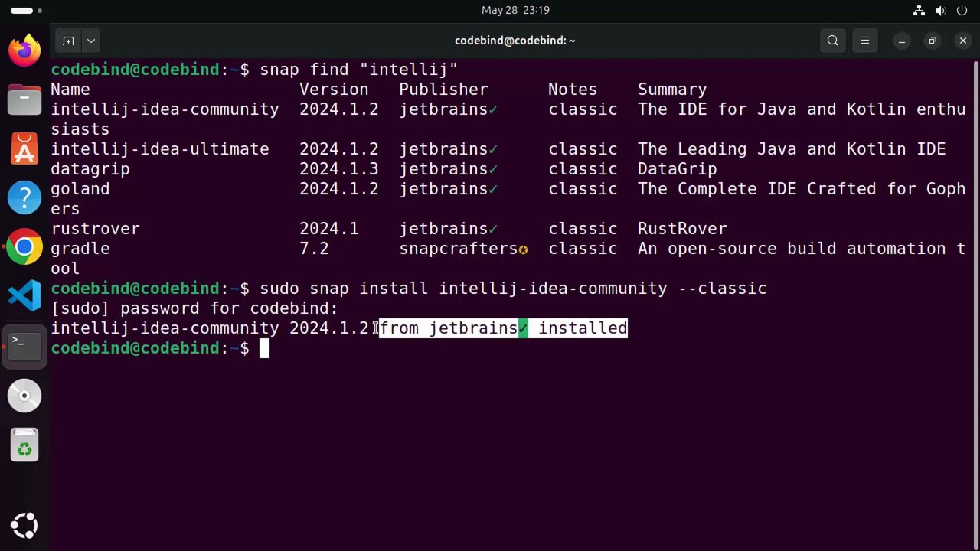Launch the App Center from dock
This screenshot has width=980, height=551.
24,148
